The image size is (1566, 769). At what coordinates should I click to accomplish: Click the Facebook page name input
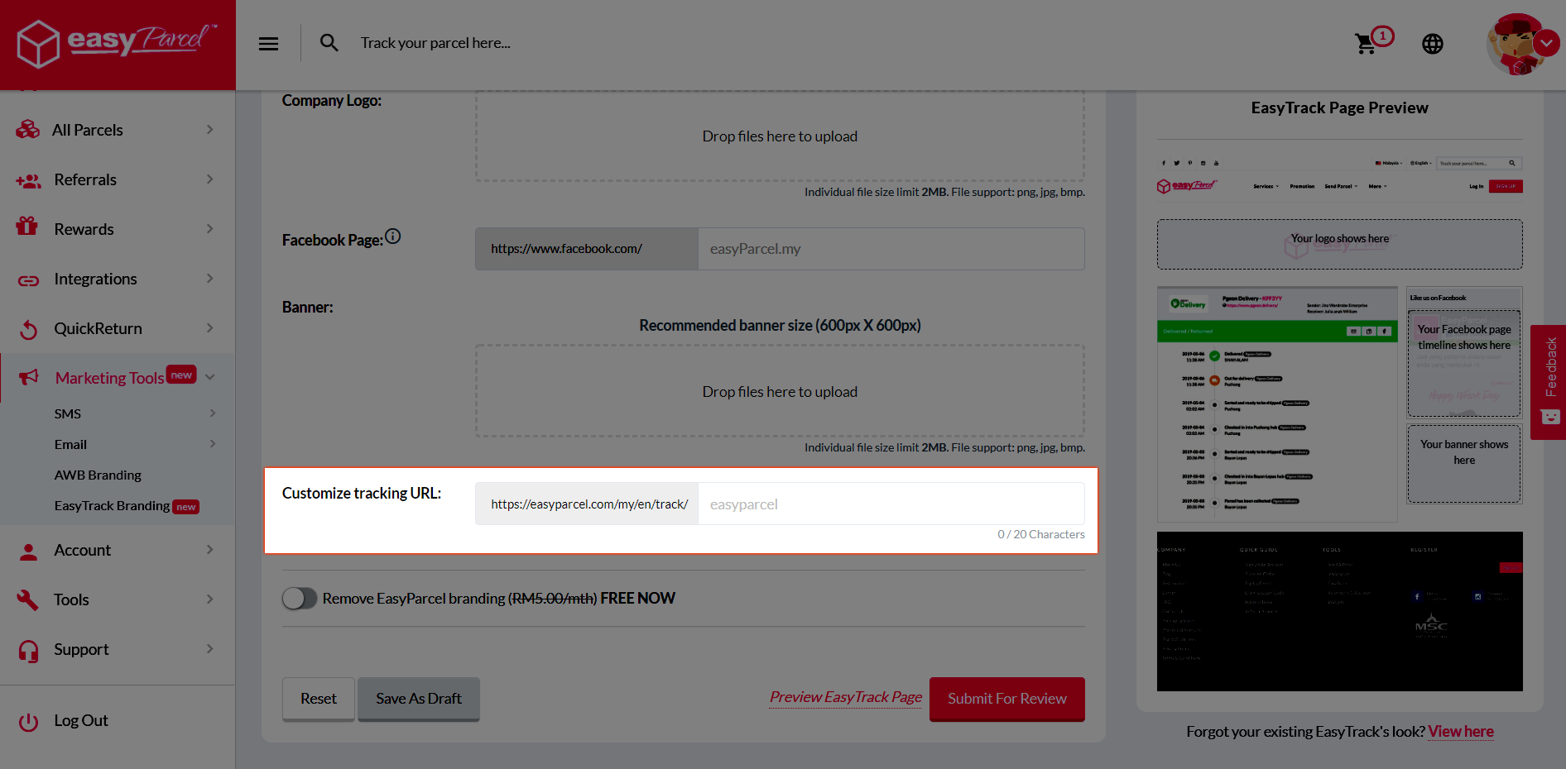[891, 249]
